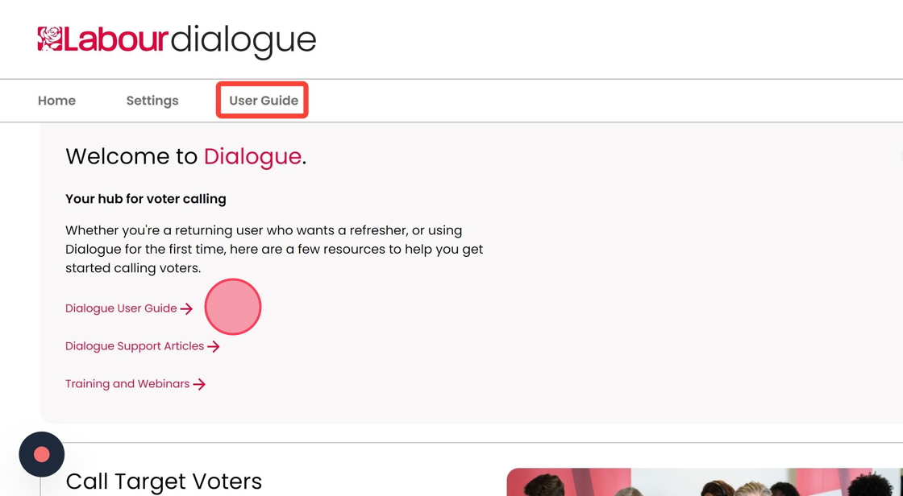Viewport: 903px width, 496px height.
Task: Click the arrow next to Dialogue User Guide
Action: [186, 309]
